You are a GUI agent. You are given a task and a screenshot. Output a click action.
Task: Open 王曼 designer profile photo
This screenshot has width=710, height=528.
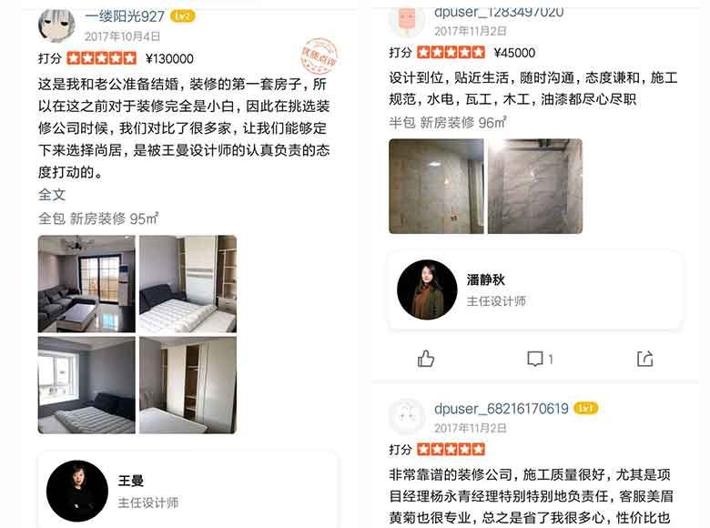[x=77, y=491]
